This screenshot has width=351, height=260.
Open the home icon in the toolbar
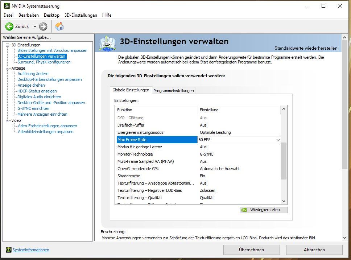[x=59, y=26]
